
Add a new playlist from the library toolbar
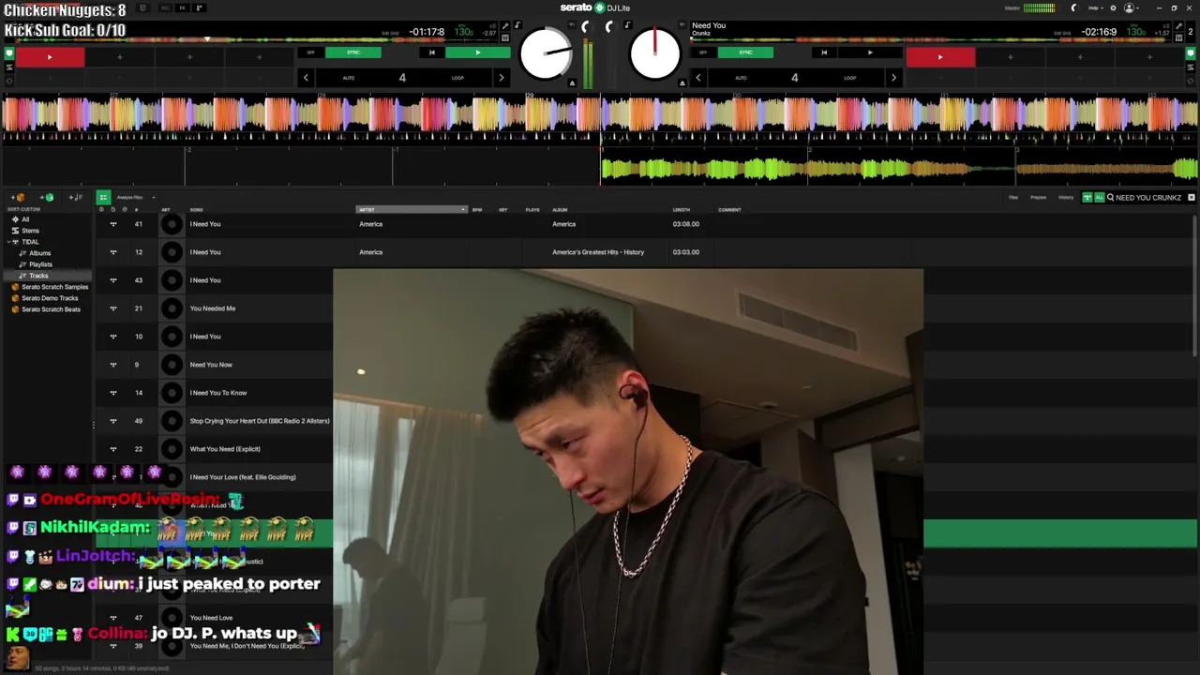coord(76,198)
